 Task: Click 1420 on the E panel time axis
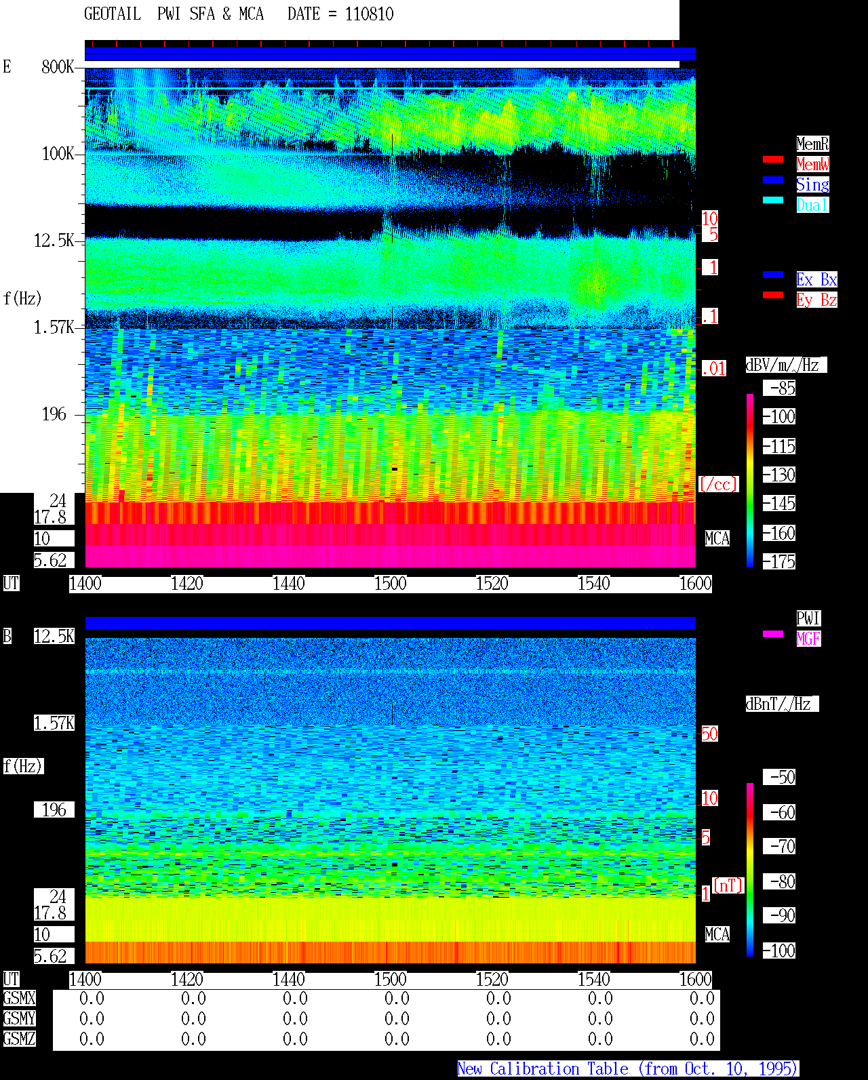pyautogui.click(x=187, y=583)
